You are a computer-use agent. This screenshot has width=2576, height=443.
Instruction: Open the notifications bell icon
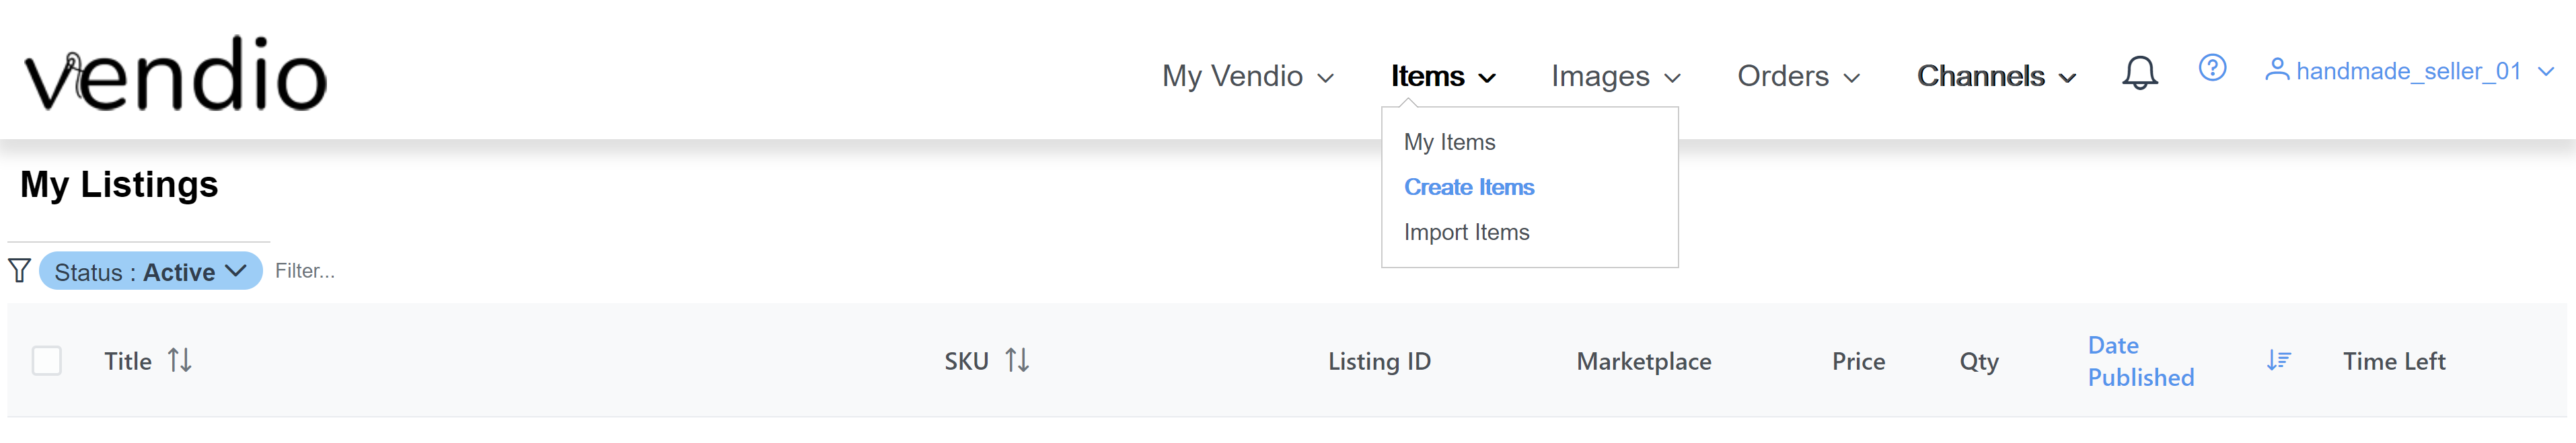tap(2139, 73)
